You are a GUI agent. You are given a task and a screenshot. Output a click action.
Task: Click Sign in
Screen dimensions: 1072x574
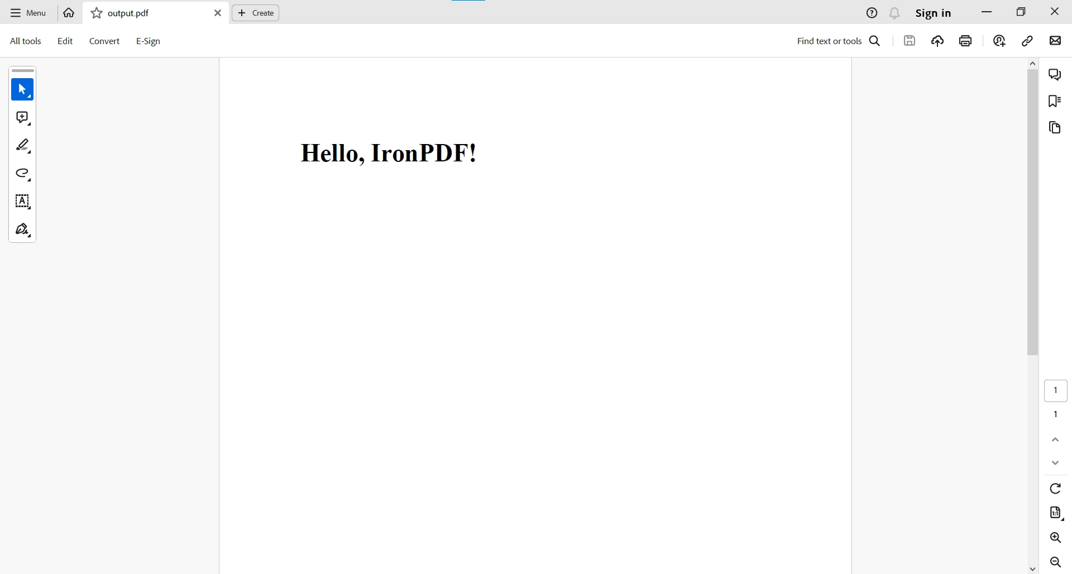(934, 13)
